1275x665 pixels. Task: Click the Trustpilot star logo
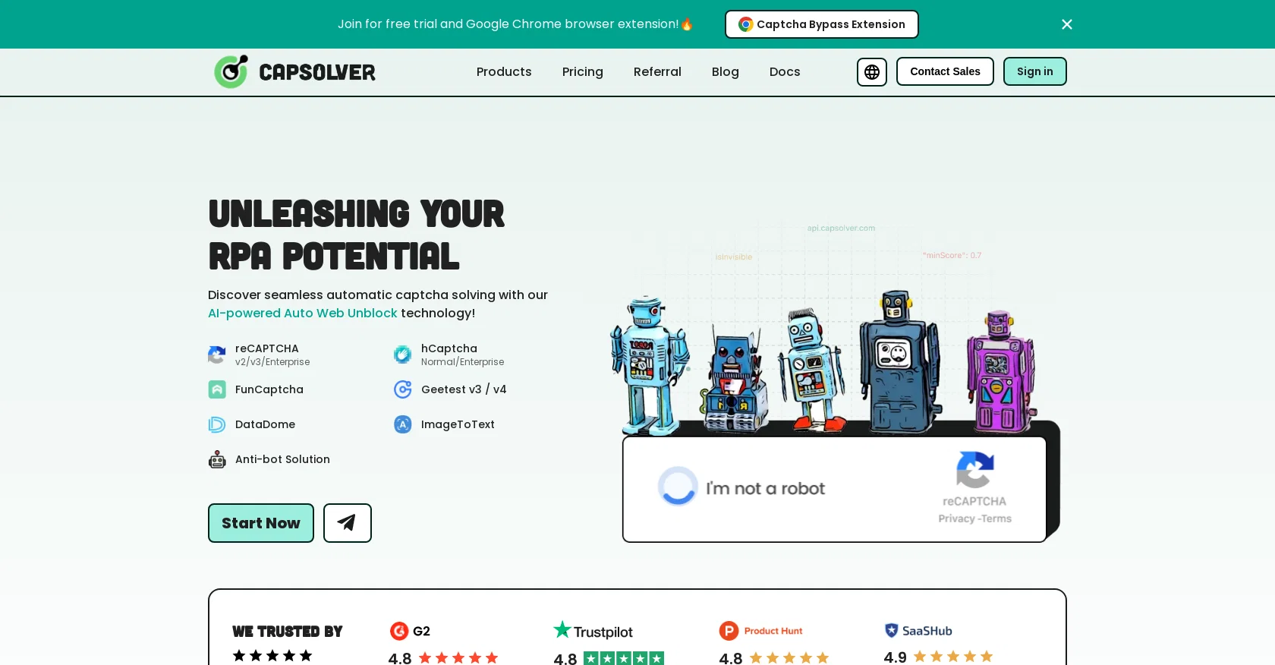[x=562, y=629]
